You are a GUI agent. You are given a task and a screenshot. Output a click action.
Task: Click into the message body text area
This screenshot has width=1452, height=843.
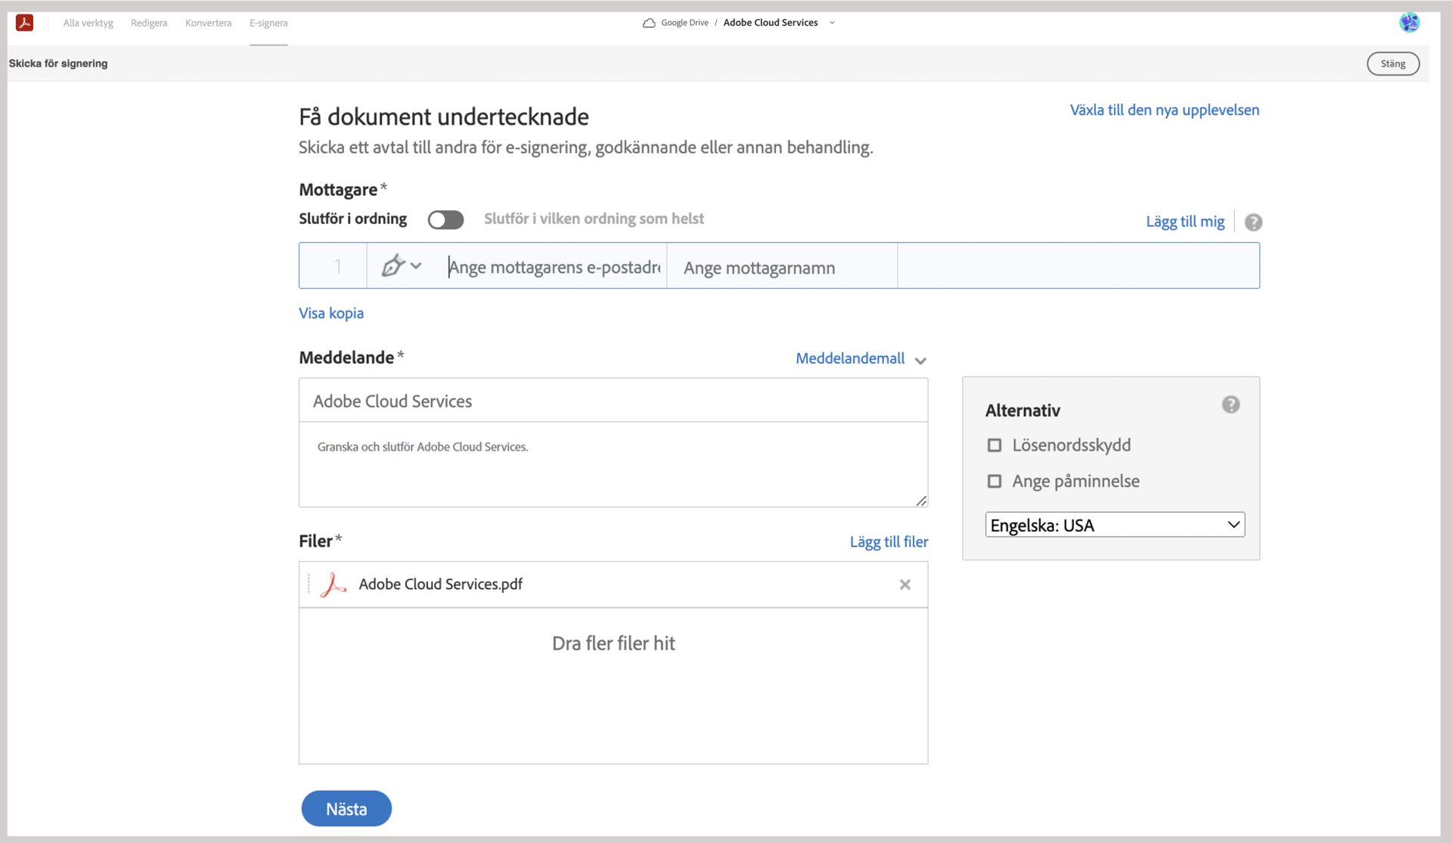[x=613, y=464]
